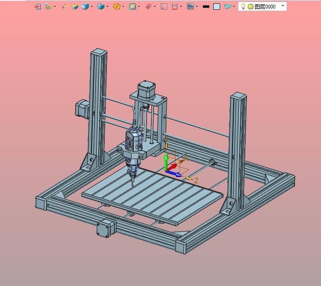
Task: Click the light blue fill color swatch
Action: click(x=217, y=7)
